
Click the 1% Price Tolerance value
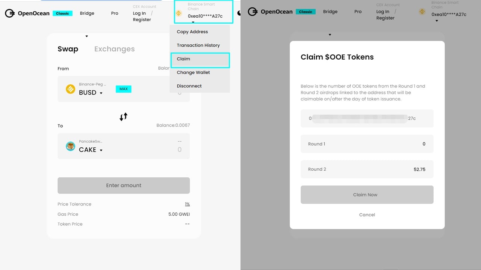pos(187,204)
